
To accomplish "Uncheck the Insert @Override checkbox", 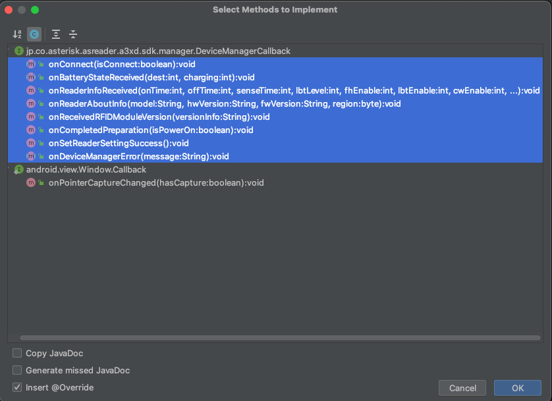I will pos(17,388).
